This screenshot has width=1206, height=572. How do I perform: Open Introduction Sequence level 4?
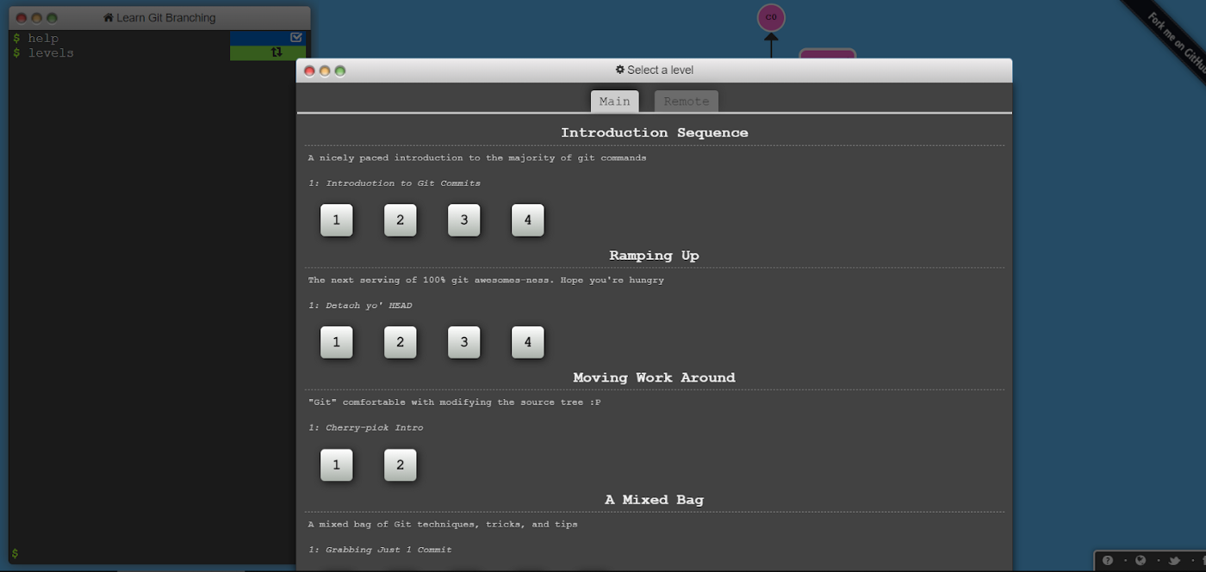pyautogui.click(x=527, y=220)
